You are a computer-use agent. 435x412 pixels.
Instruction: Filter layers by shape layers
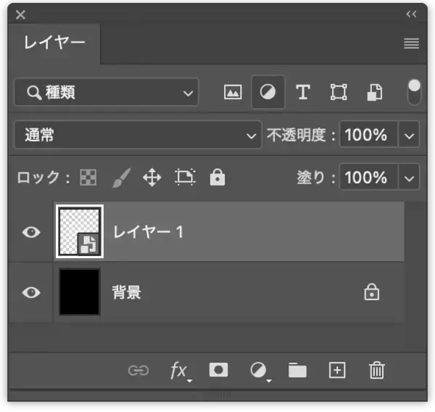pyautogui.click(x=339, y=92)
